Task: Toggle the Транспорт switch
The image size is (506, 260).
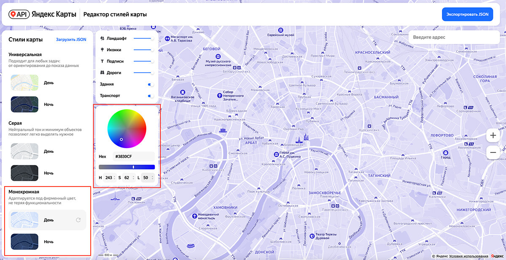Action: [150, 96]
